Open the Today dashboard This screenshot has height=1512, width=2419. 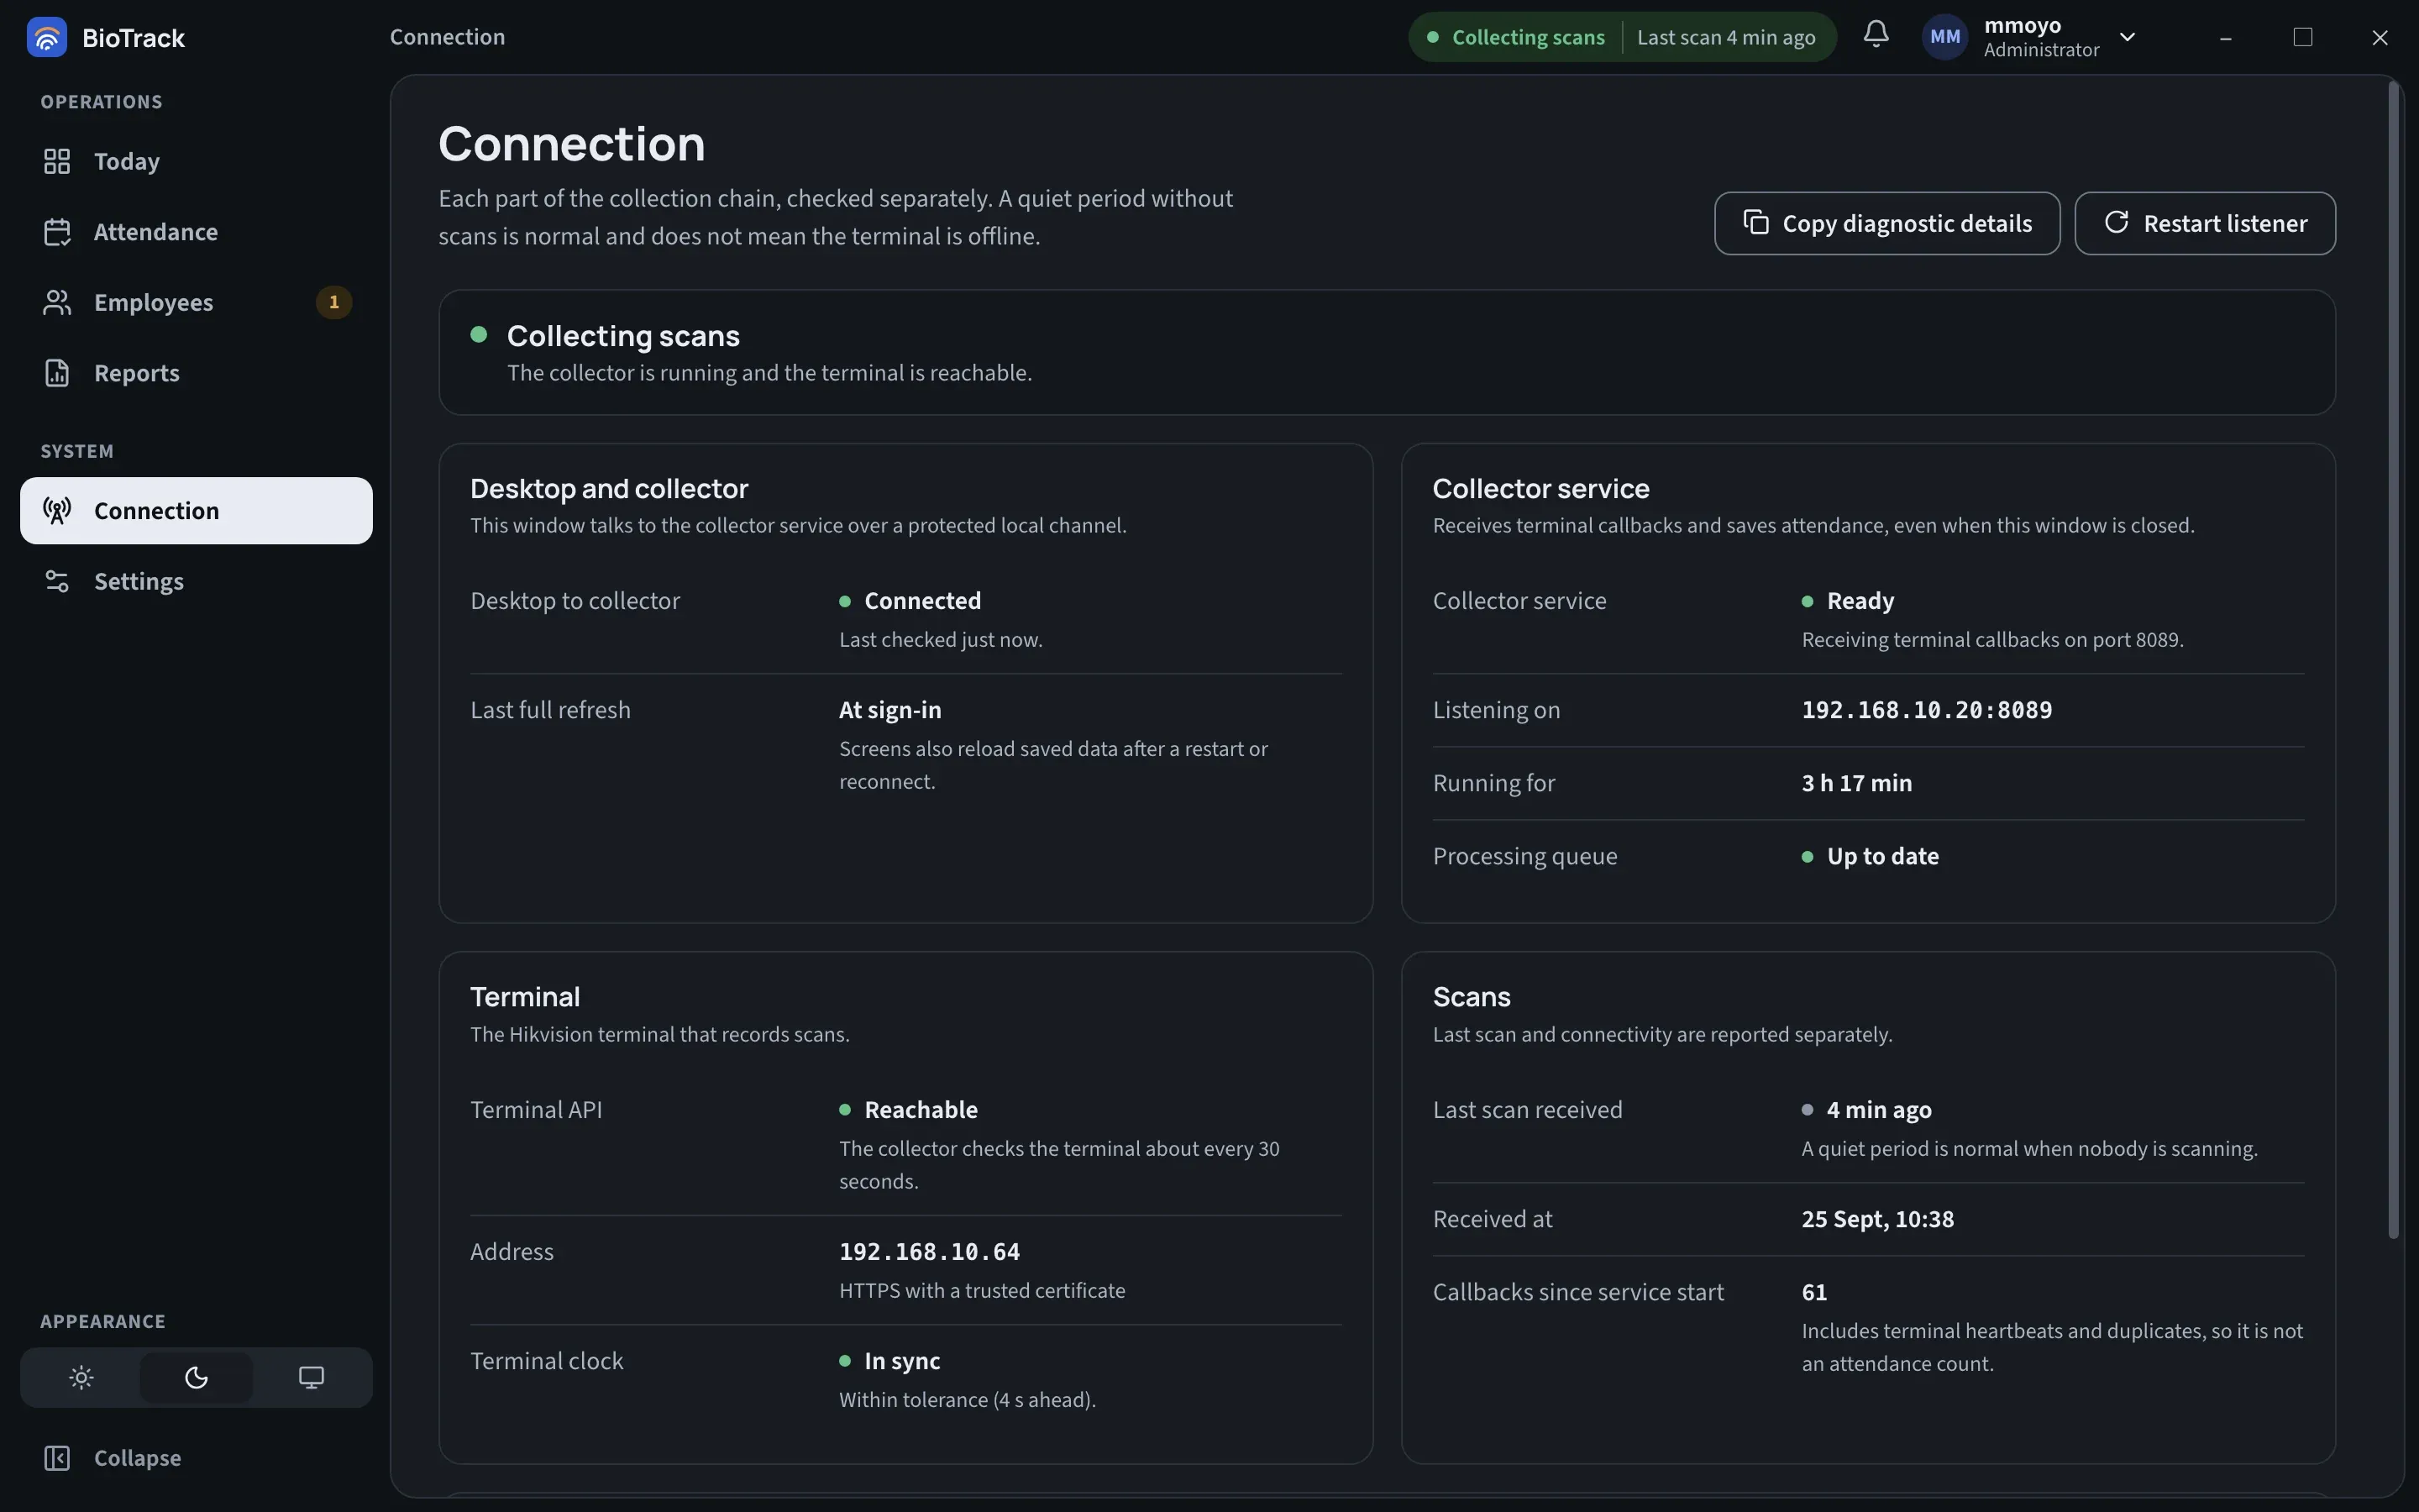[x=196, y=162]
